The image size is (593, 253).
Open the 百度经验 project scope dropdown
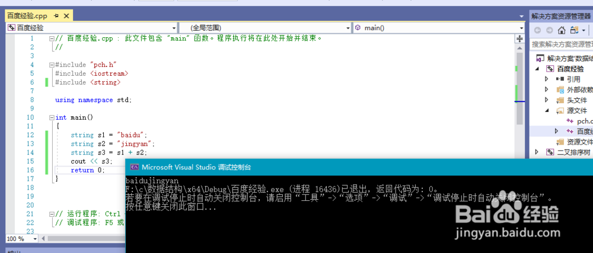click(174, 28)
